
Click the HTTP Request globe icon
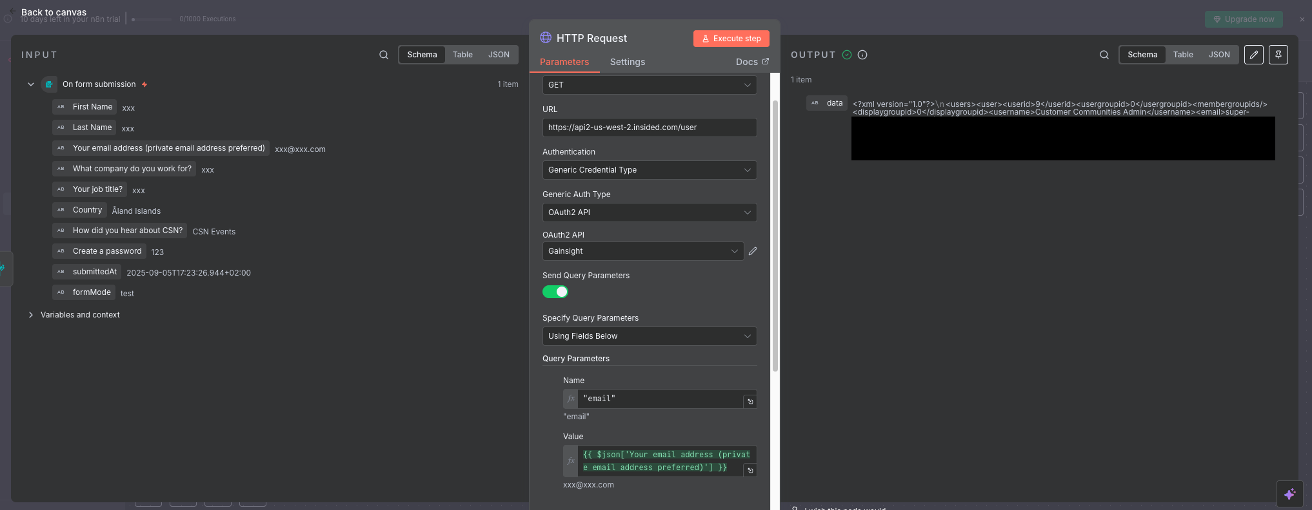546,38
